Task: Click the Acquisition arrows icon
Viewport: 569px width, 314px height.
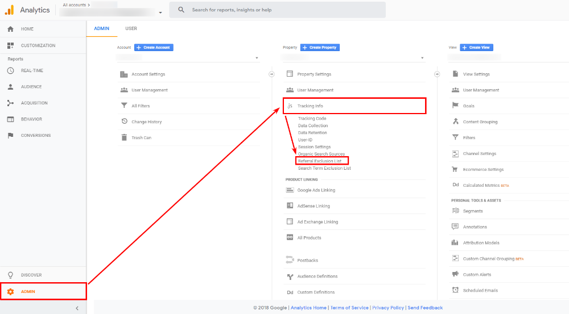Action: point(10,103)
